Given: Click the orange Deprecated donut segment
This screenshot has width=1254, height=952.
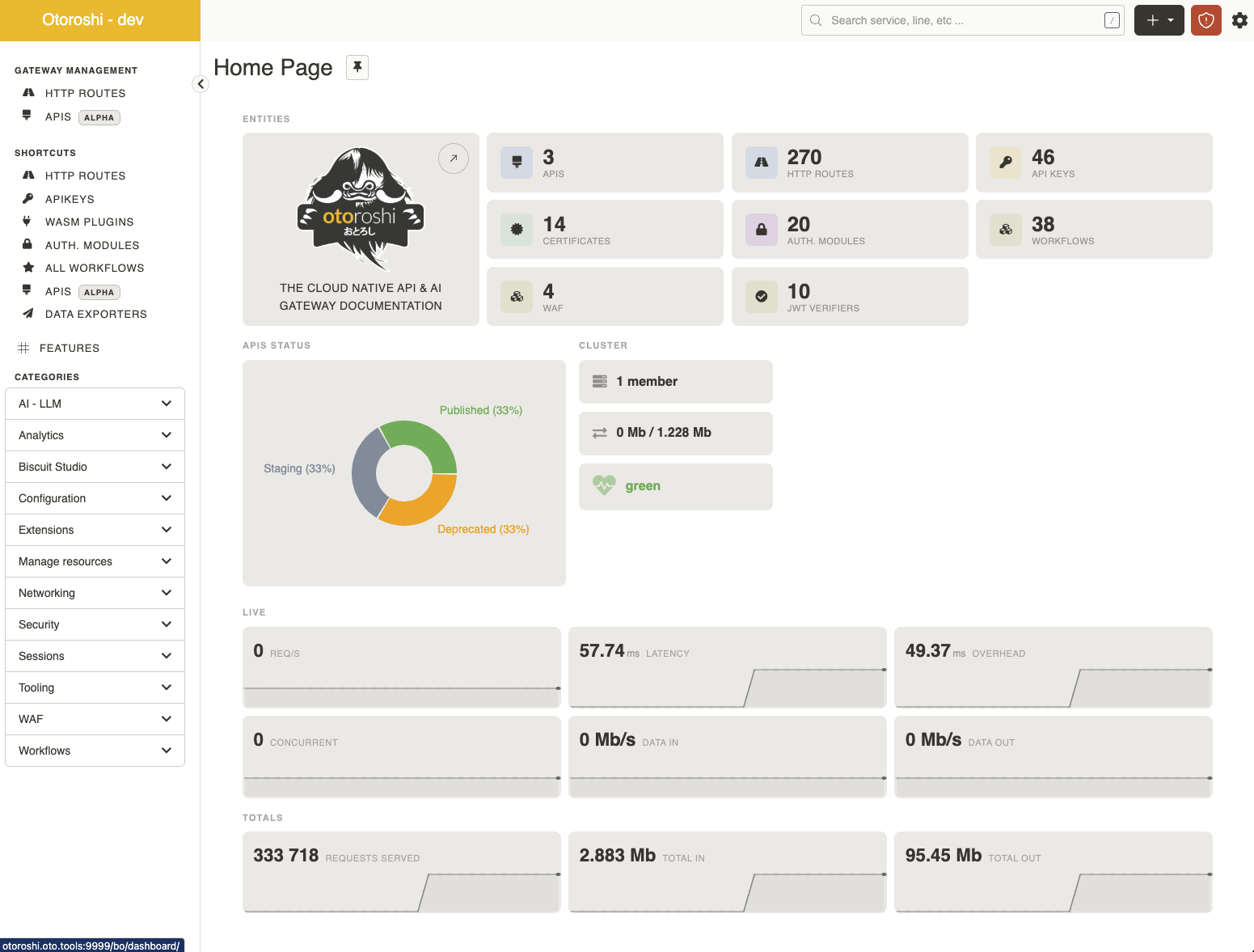Looking at the screenshot, I should pos(426,507).
